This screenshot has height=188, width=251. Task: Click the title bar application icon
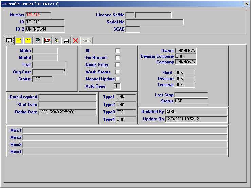4,4
